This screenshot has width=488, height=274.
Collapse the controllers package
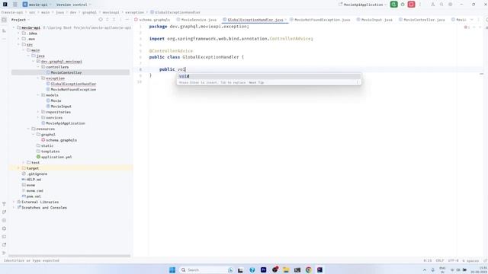[38, 67]
